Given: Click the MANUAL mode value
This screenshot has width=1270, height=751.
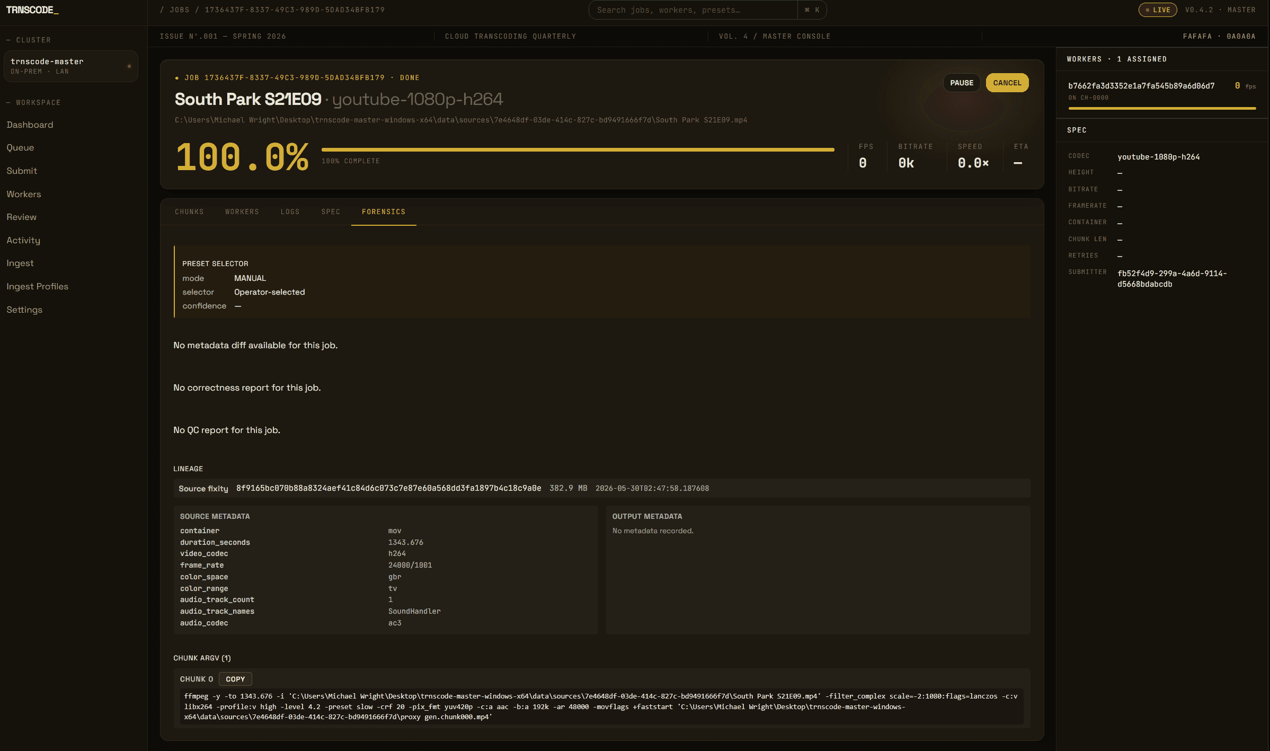Looking at the screenshot, I should (250, 278).
